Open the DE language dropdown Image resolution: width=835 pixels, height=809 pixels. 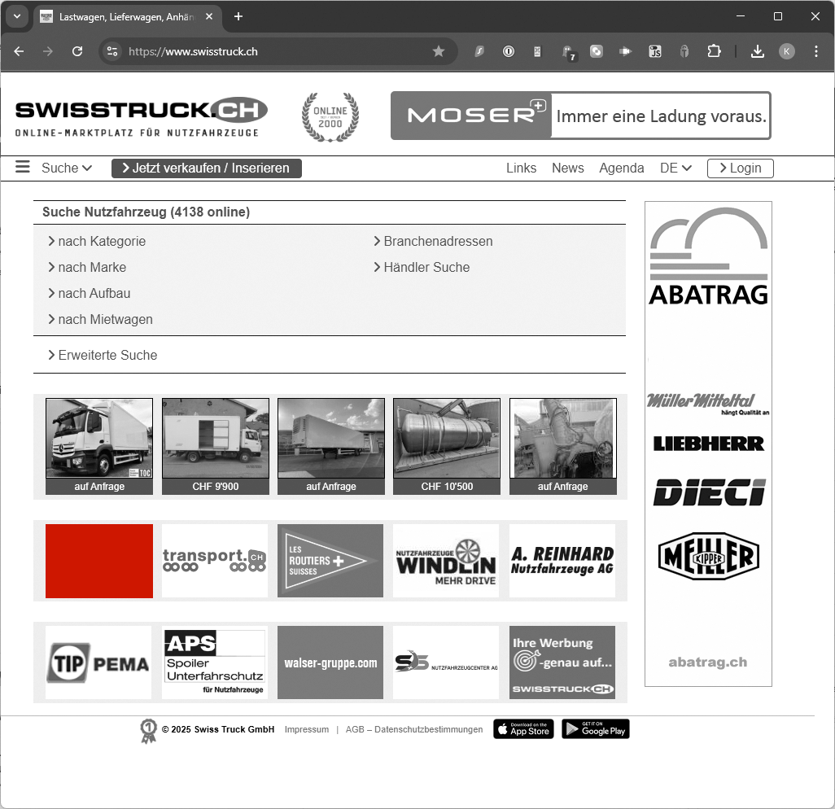pos(675,168)
